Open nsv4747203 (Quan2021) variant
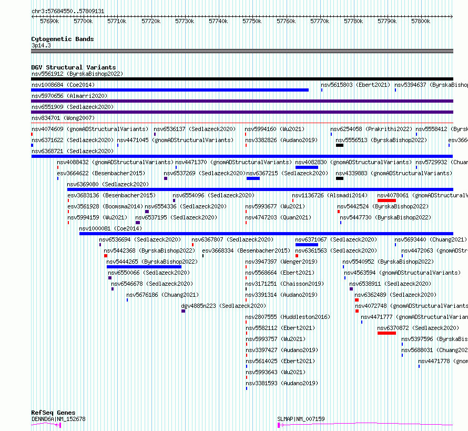468x431 pixels. pos(278,217)
